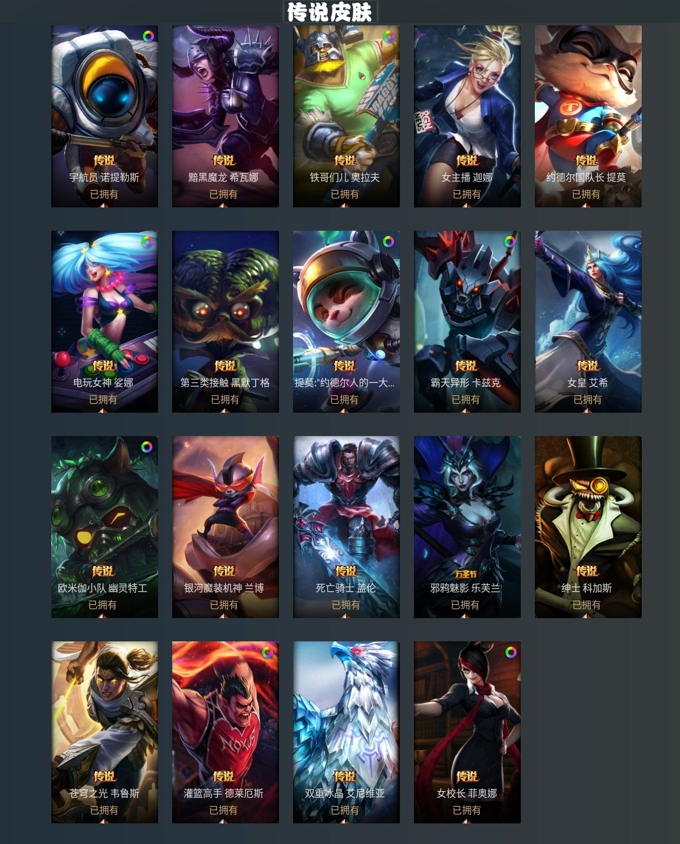The height and width of the screenshot is (844, 680).
Task: Select the 第三类接触 黑默丁格 skin
Action: pos(226,321)
